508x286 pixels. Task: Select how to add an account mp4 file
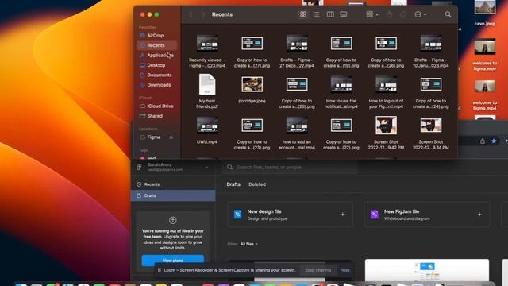coord(297,133)
